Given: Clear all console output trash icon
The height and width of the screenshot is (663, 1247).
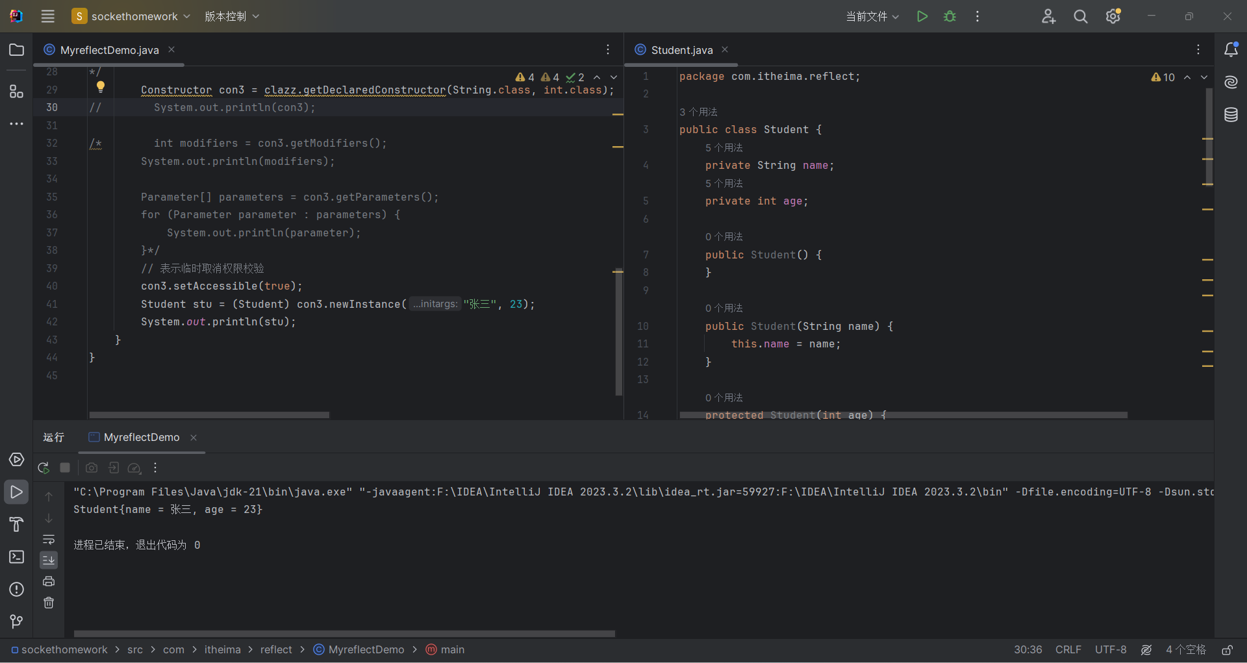Looking at the screenshot, I should [49, 603].
